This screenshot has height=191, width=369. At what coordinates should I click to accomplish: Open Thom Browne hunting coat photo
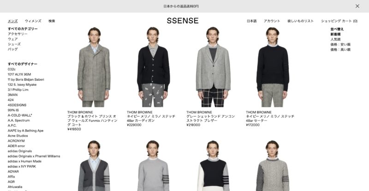click(94, 67)
